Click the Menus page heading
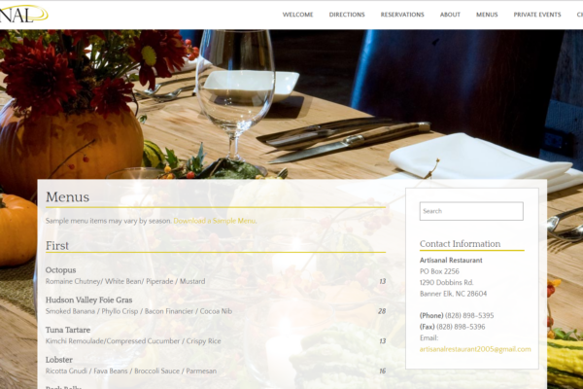Screen dimensions: 583x389 [67, 196]
